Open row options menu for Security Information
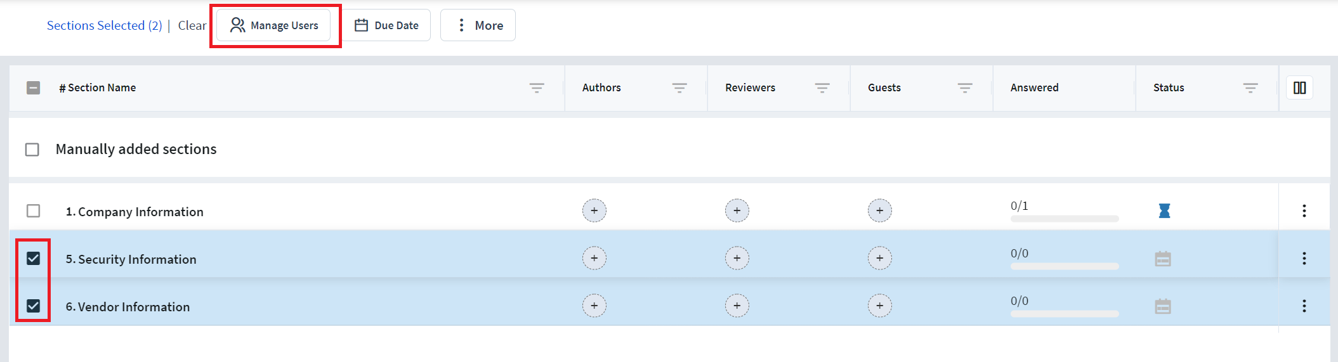This screenshot has height=362, width=1338. tap(1304, 258)
